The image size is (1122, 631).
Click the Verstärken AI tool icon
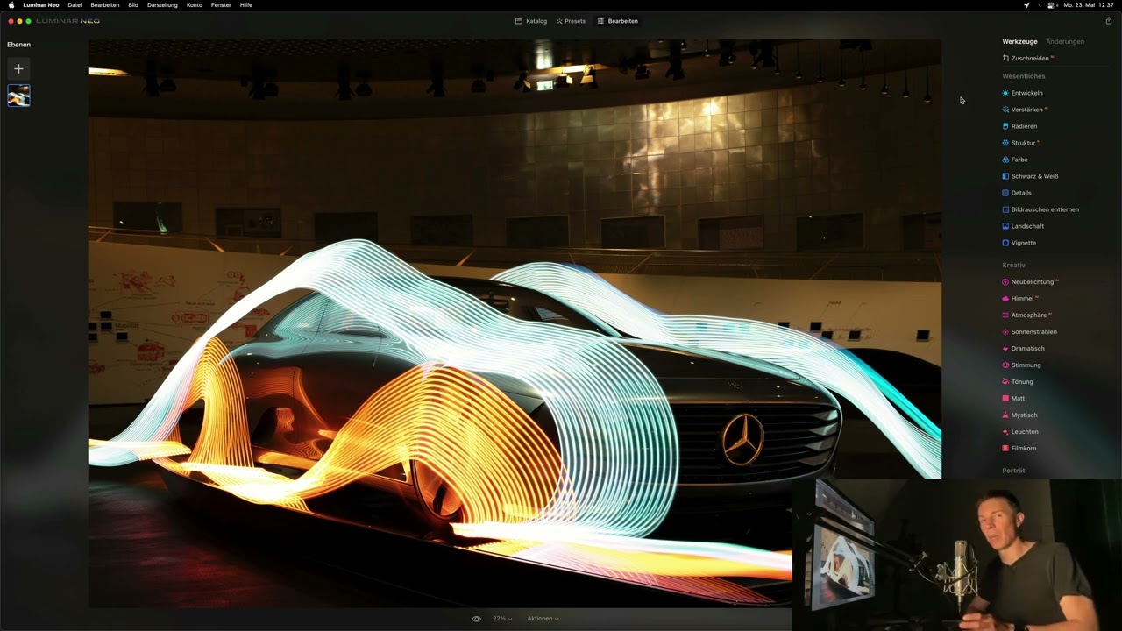coord(1005,110)
